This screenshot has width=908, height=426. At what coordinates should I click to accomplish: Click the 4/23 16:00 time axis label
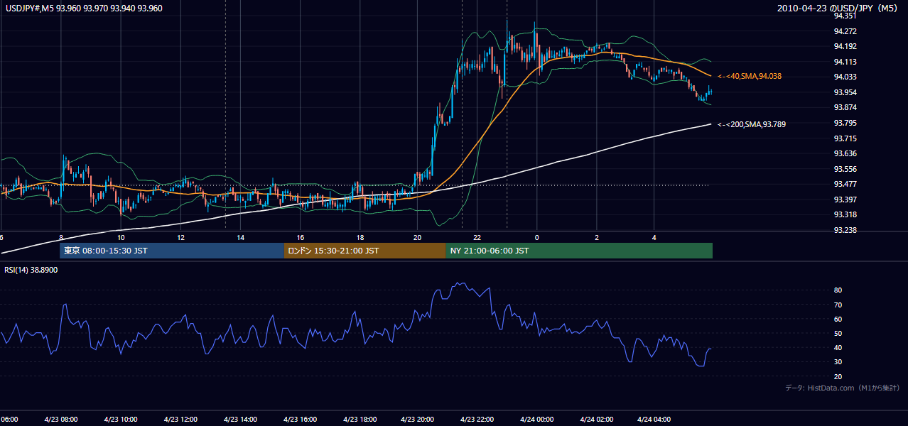pyautogui.click(x=300, y=419)
